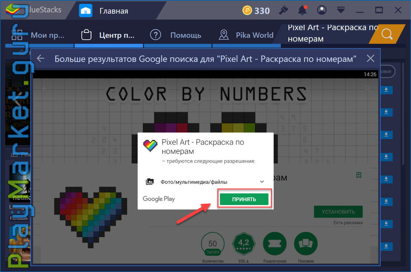Expand the title bar dropdown menu arrow
This screenshot has height=272, width=411.
[341, 10]
